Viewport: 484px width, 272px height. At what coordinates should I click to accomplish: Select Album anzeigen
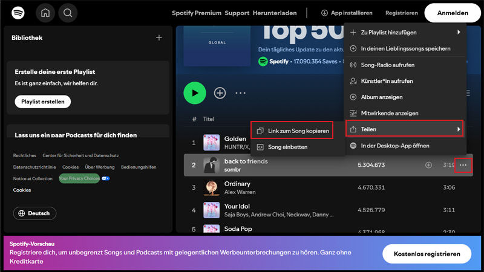404,97
